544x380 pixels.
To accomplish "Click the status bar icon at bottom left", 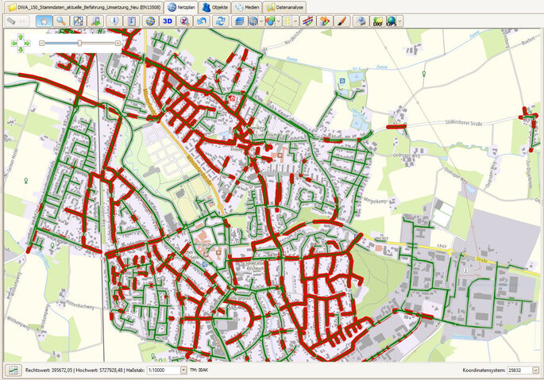I will 14,370.
